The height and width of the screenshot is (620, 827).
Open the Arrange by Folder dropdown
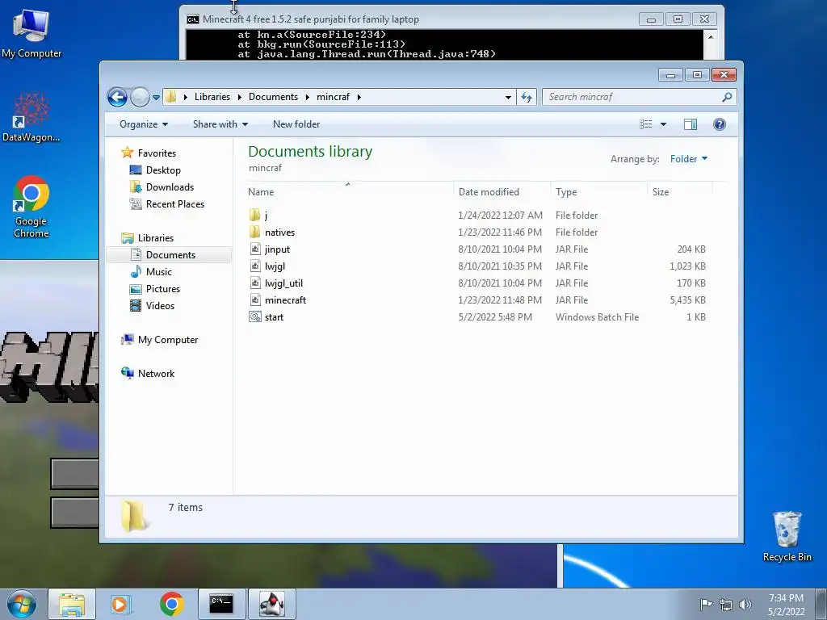point(689,159)
